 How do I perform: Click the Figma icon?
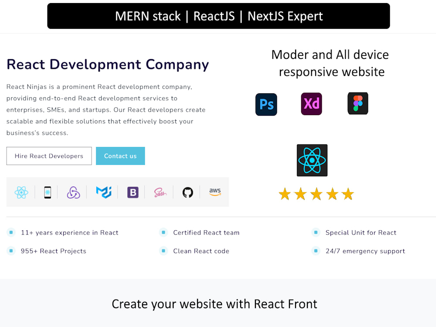358,103
